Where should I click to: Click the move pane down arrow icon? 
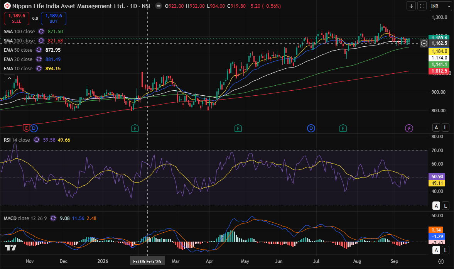coord(411,6)
